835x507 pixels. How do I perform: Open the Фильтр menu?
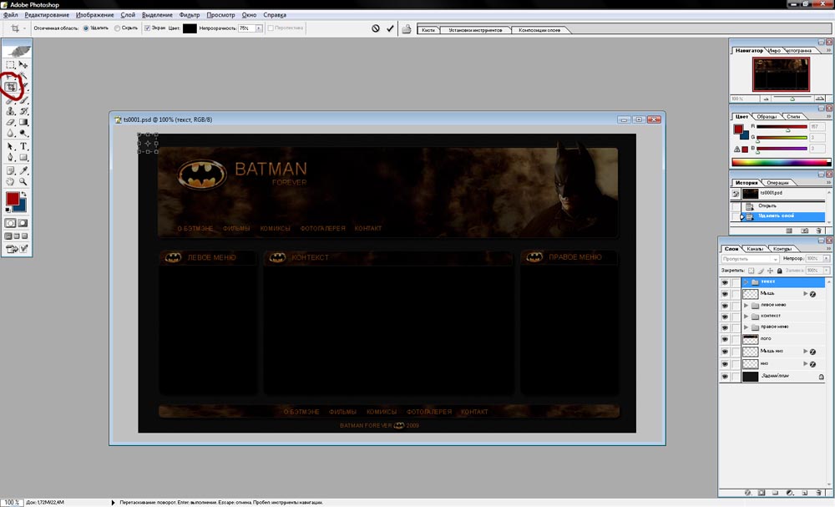pyautogui.click(x=190, y=15)
